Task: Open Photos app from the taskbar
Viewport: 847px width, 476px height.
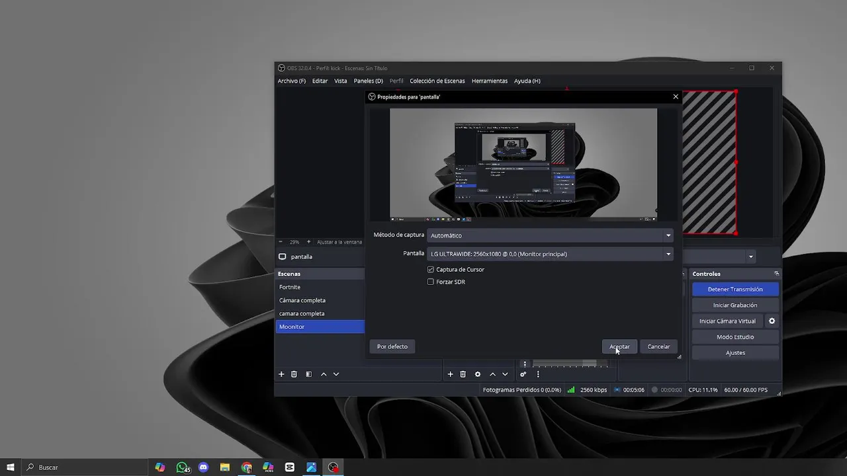Action: [312, 467]
